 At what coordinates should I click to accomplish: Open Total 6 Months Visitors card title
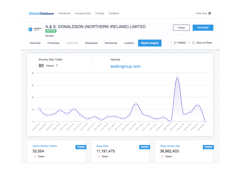(x=45, y=146)
